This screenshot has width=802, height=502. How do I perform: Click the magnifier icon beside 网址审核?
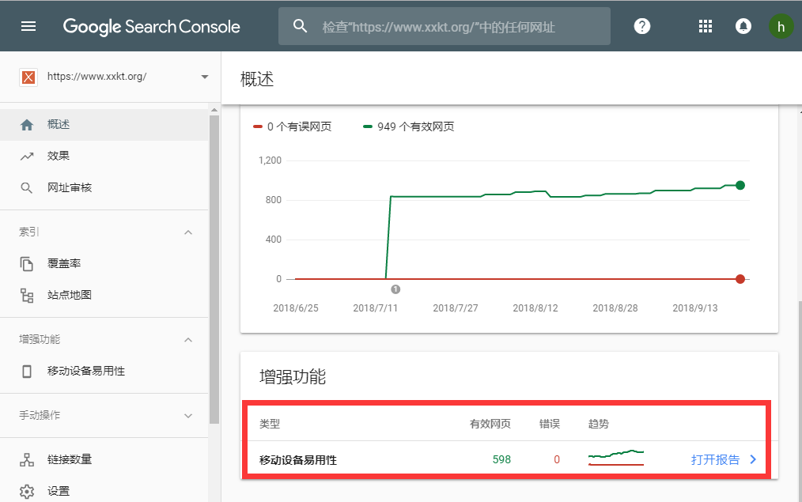[27, 188]
